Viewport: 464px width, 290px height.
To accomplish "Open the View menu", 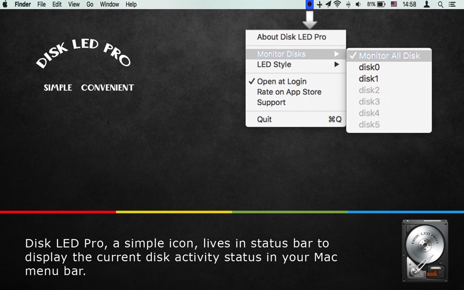I will 74,4.
